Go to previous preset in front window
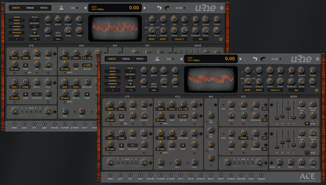This screenshot has height=185, width=326. point(181,59)
